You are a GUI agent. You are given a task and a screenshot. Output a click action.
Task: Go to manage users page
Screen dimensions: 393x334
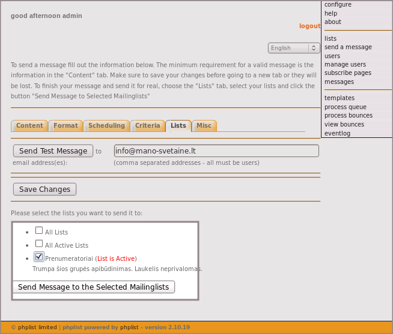click(x=345, y=65)
